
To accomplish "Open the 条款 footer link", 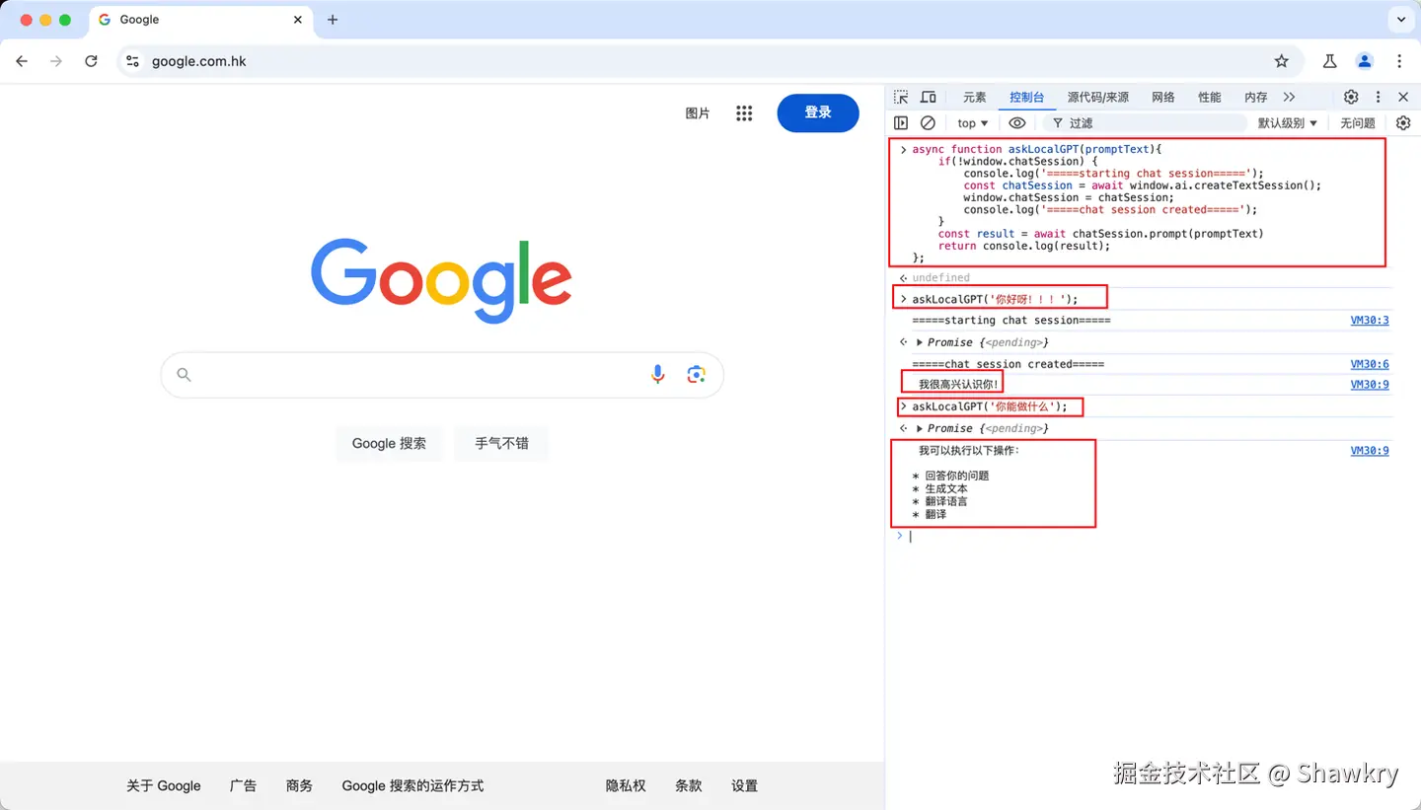I will 689,786.
